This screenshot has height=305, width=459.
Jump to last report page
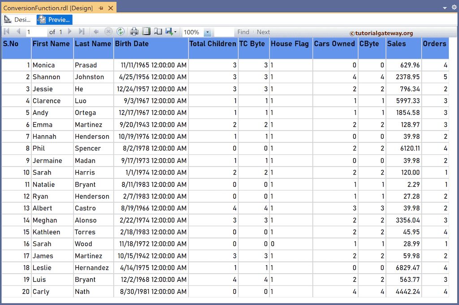(x=82, y=31)
